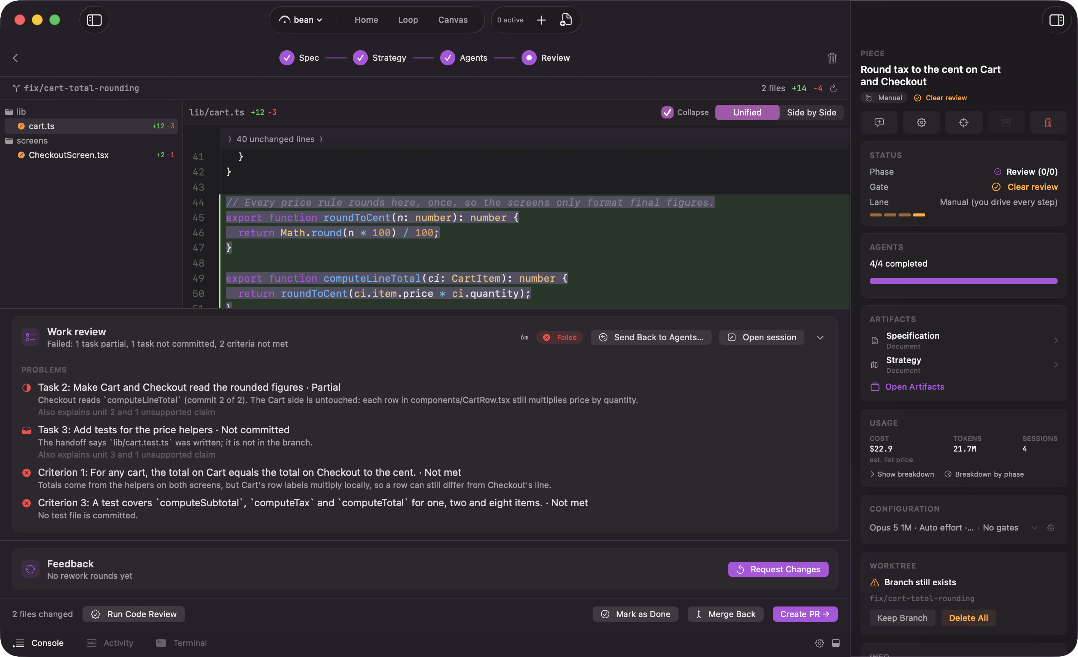Image resolution: width=1078 pixels, height=657 pixels.
Task: Click the Specification document icon
Action: [x=875, y=341]
